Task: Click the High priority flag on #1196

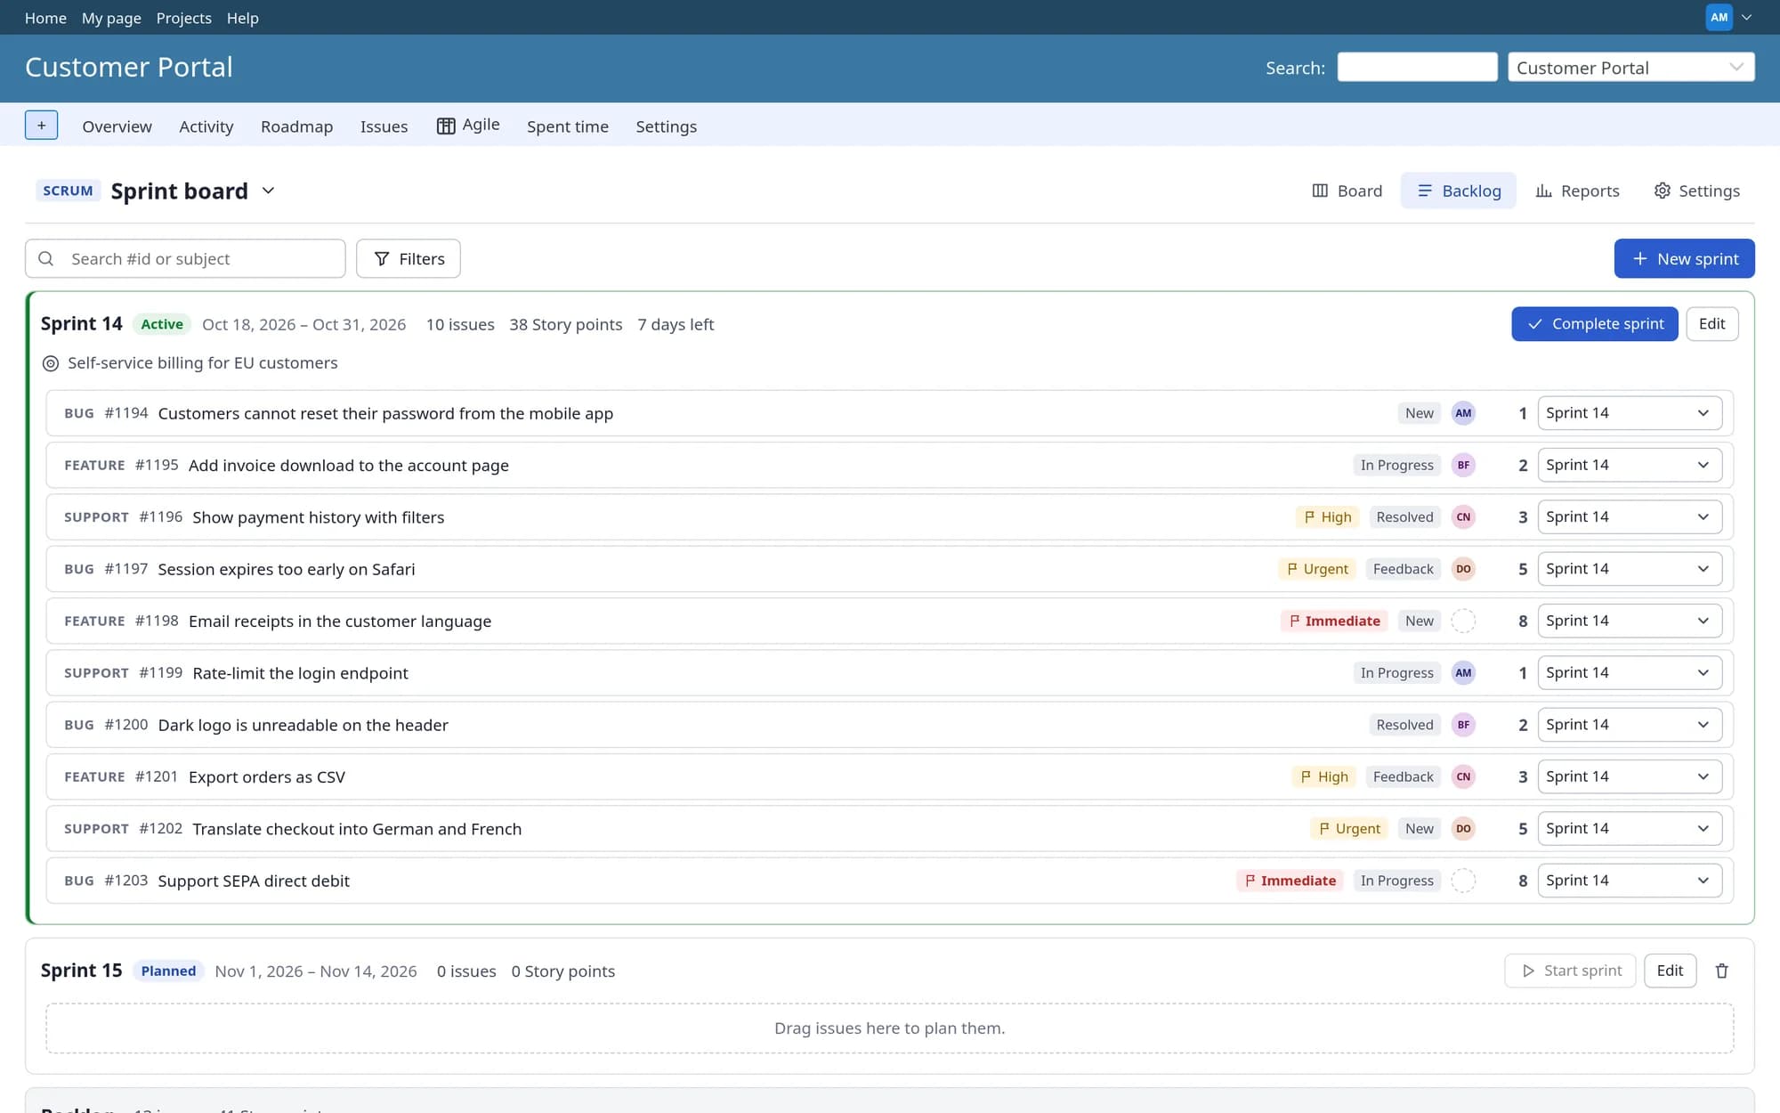Action: pos(1327,517)
